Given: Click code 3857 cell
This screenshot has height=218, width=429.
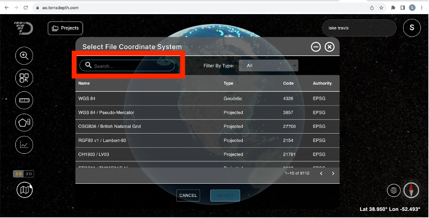Looking at the screenshot, I should [288, 113].
